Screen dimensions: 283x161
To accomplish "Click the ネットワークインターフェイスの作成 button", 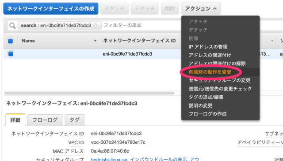I will [51, 8].
